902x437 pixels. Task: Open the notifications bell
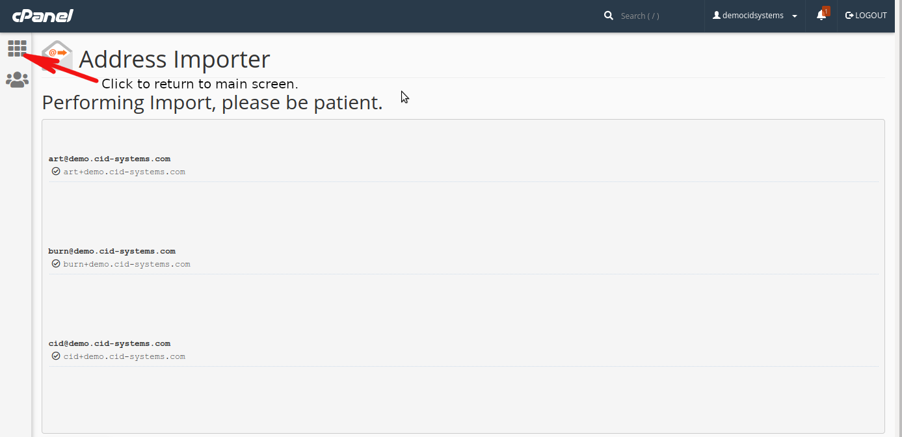click(x=821, y=16)
